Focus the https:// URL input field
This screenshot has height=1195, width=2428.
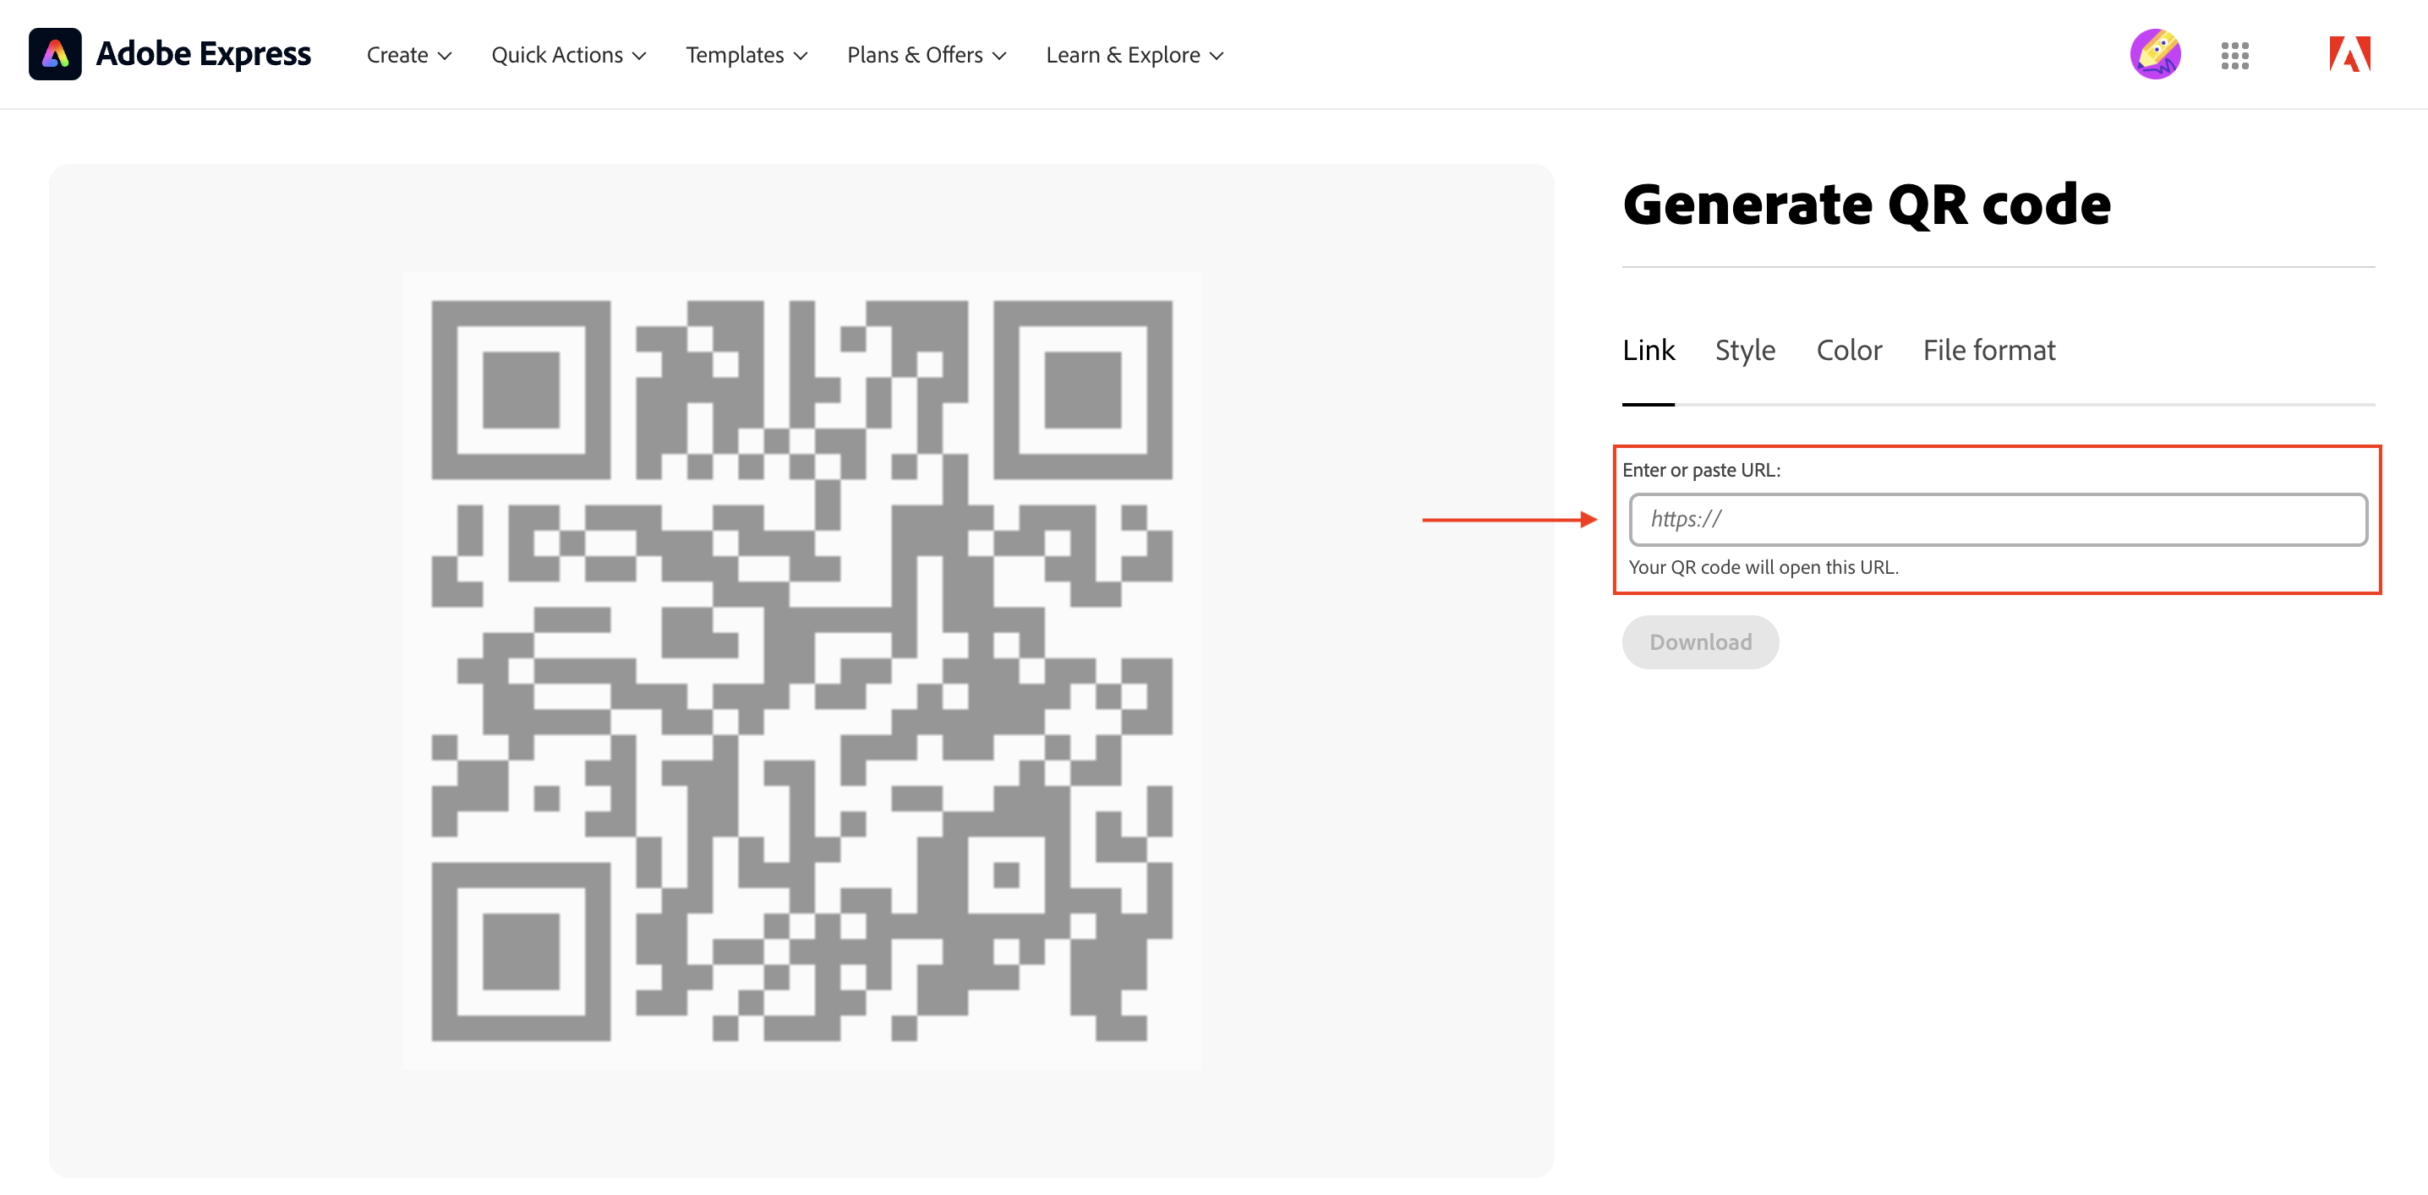point(1999,519)
